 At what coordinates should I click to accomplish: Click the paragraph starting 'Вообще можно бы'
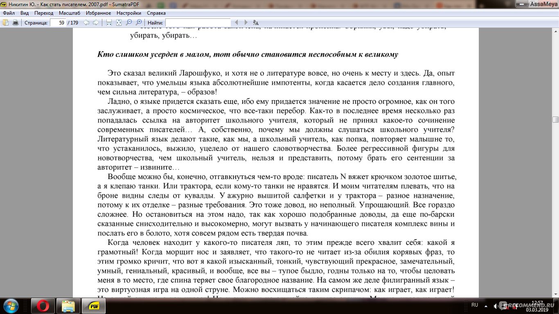tap(276, 205)
